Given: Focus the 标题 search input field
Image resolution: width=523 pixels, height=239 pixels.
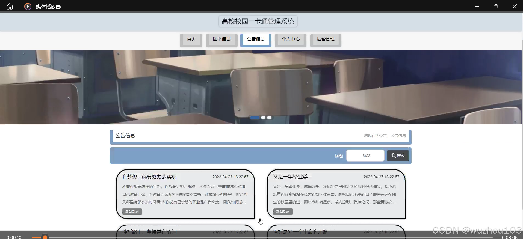Looking at the screenshot, I should (x=365, y=156).
